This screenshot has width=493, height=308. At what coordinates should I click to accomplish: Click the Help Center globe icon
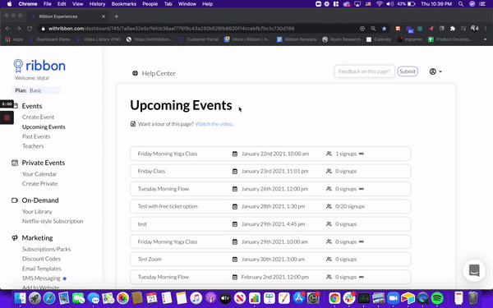136,73
